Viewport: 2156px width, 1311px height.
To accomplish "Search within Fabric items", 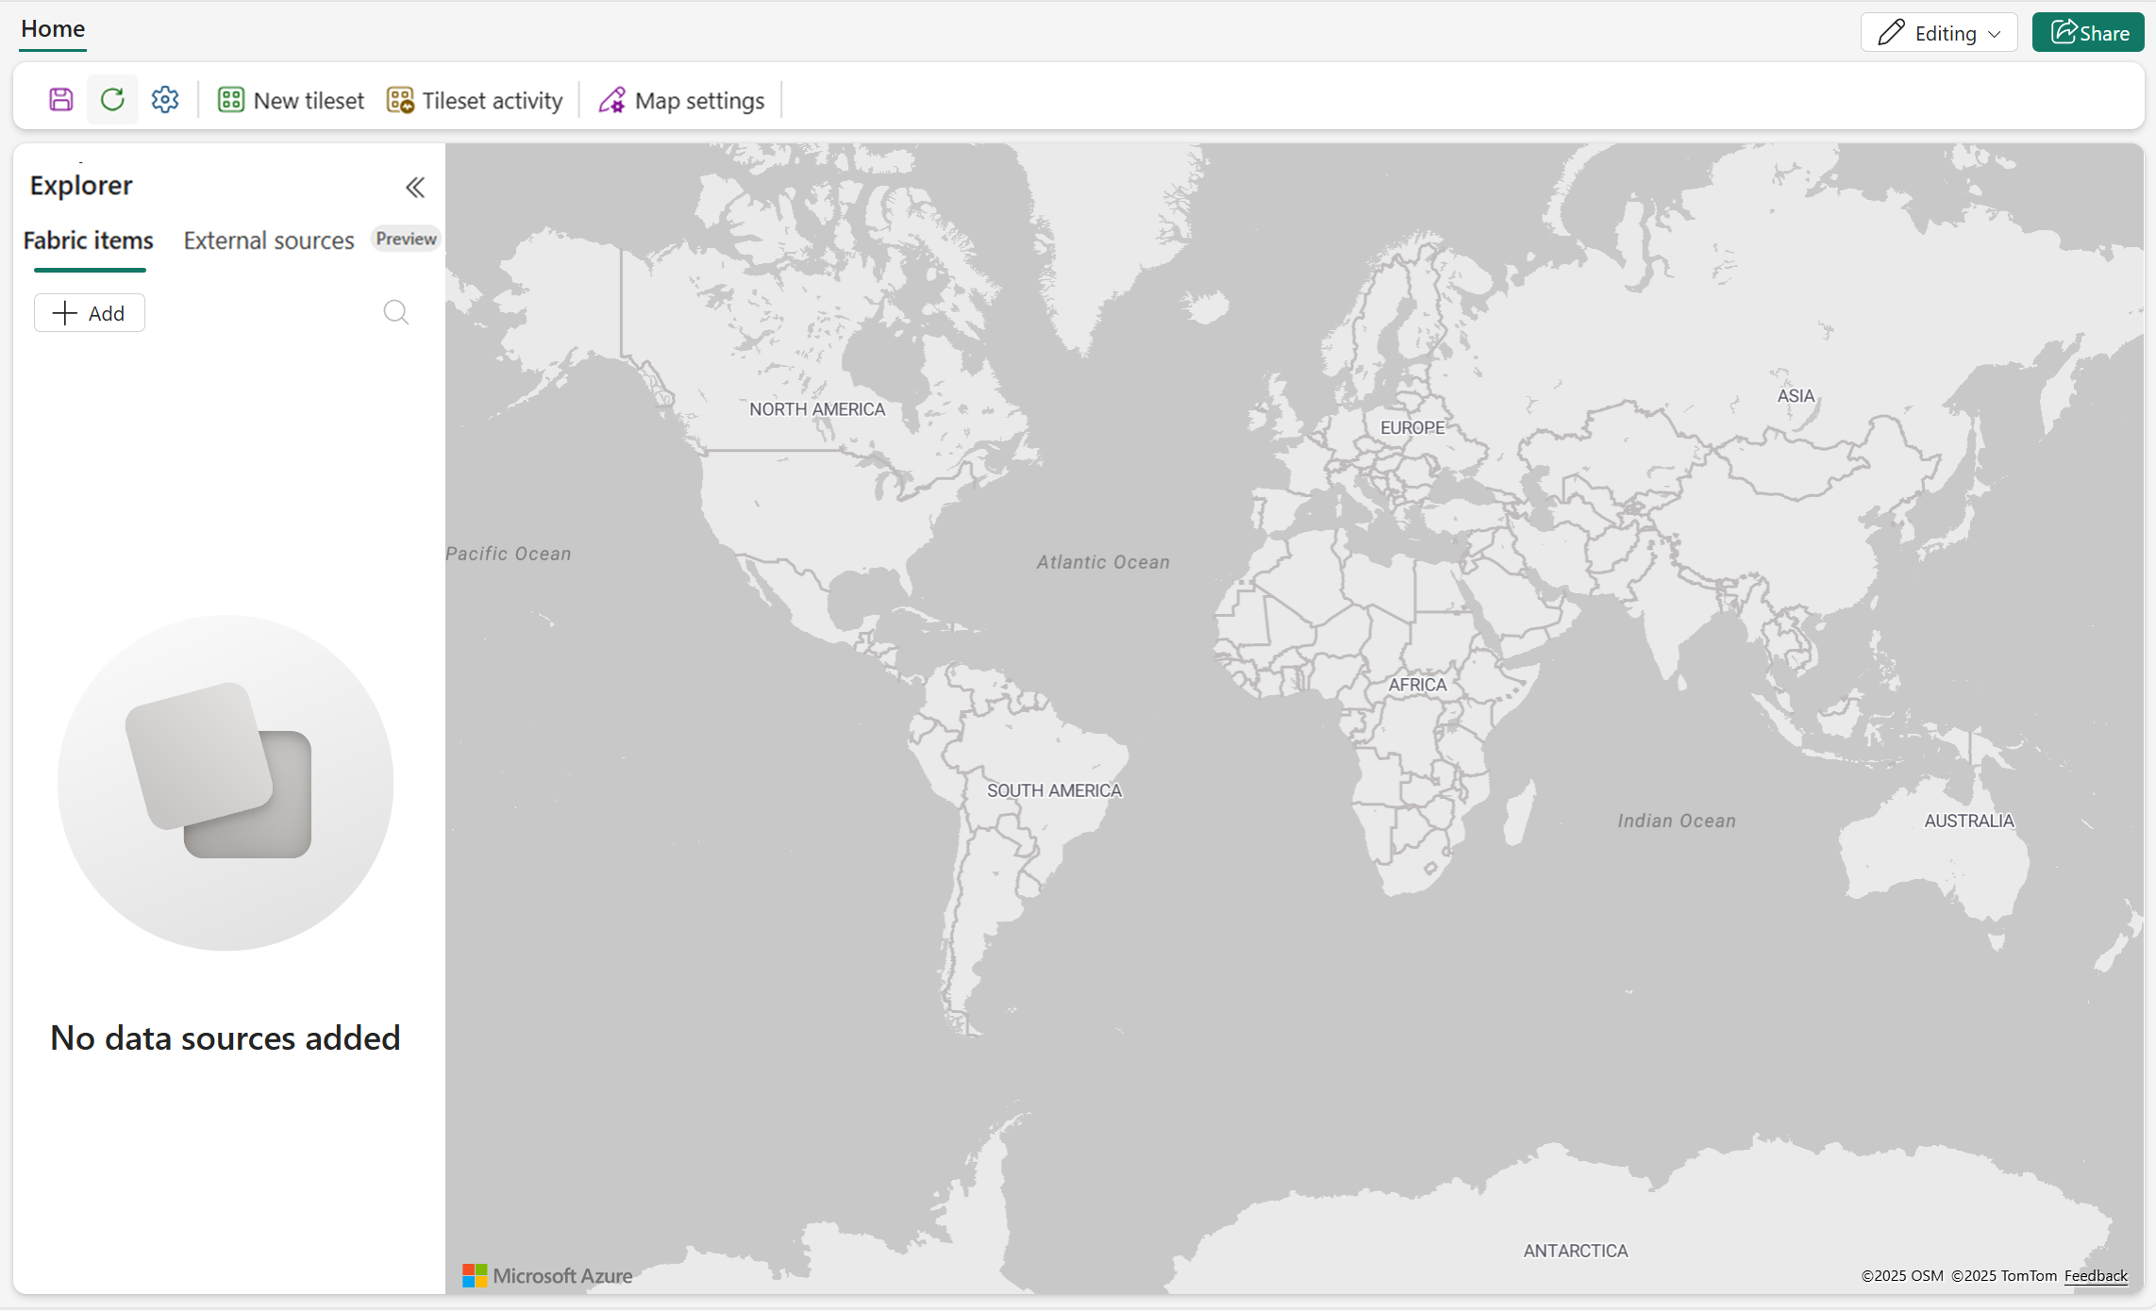I will (395, 312).
